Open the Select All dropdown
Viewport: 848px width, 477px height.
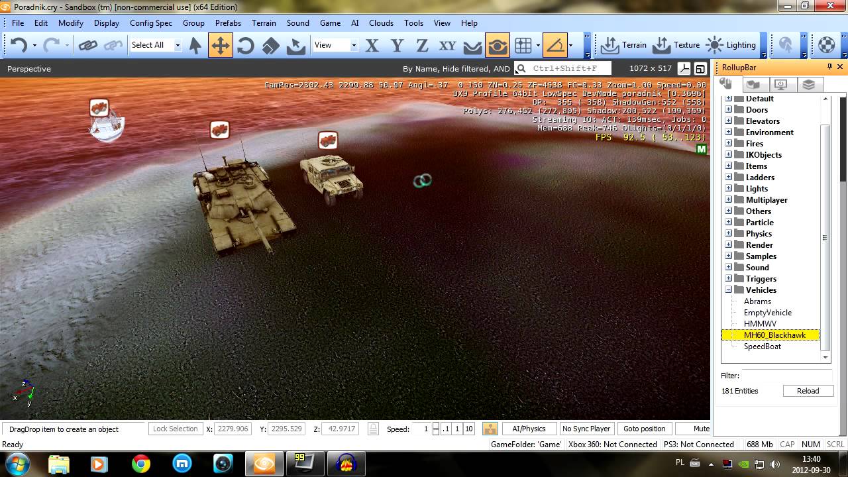178,45
